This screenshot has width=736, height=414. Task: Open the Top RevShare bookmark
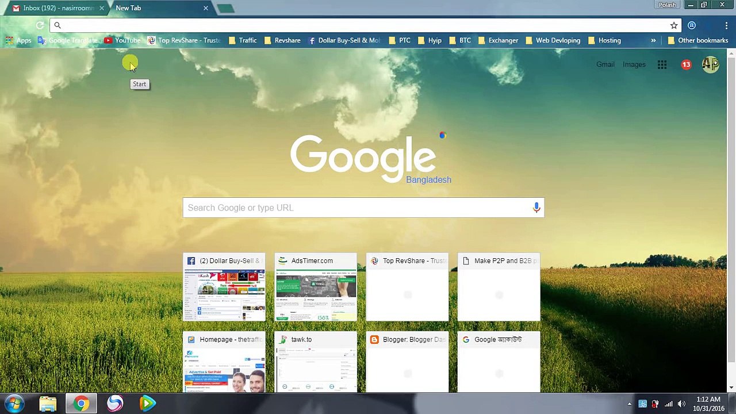(x=183, y=40)
